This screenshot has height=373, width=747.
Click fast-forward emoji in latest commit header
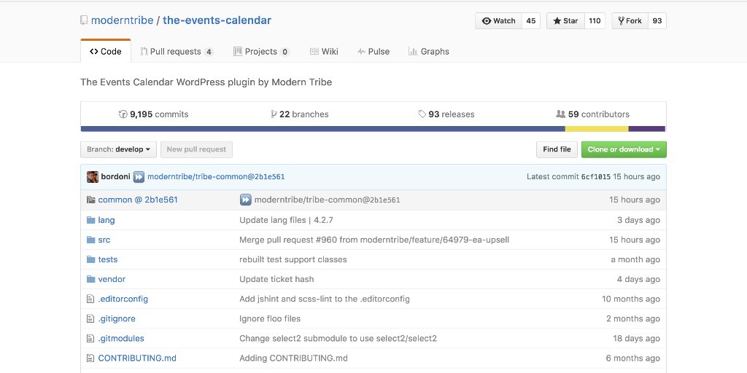139,177
